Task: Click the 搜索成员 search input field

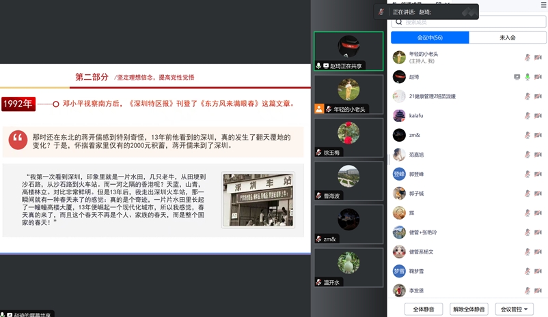Action: (x=469, y=22)
